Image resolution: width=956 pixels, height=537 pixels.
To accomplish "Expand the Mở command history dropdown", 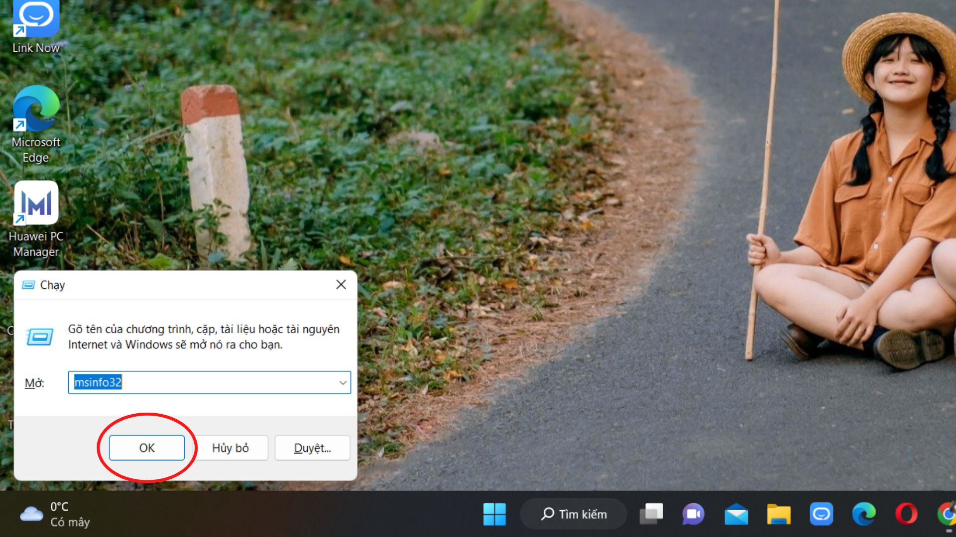I will point(343,382).
